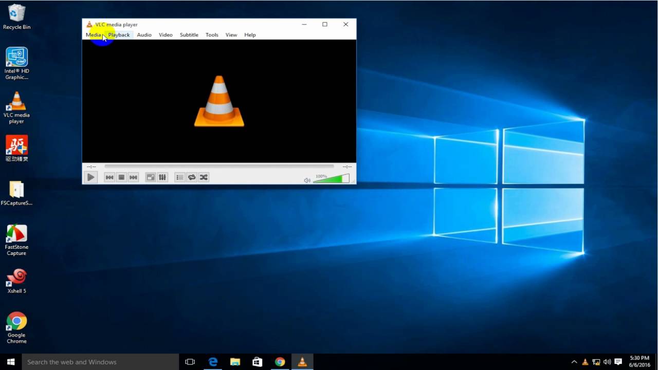The width and height of the screenshot is (658, 370).
Task: Open the Audio menu
Action: (144, 35)
